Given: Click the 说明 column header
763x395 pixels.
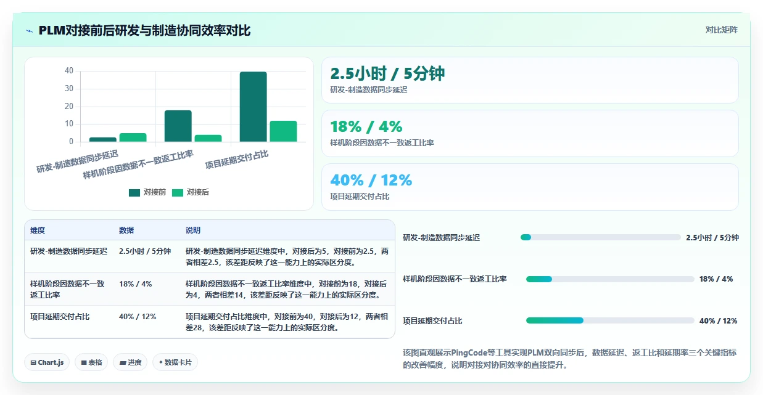Looking at the screenshot, I should coord(193,230).
